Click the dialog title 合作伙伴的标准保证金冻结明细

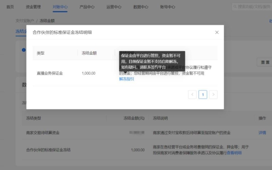[62, 33]
